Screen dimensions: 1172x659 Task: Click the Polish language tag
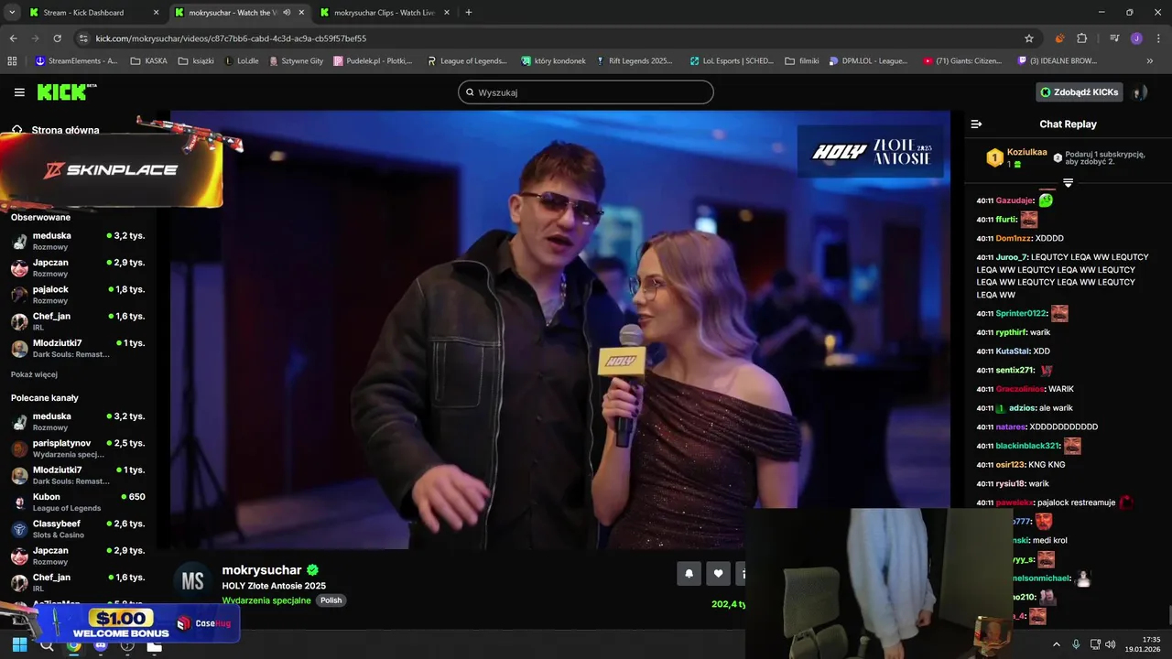[331, 600]
